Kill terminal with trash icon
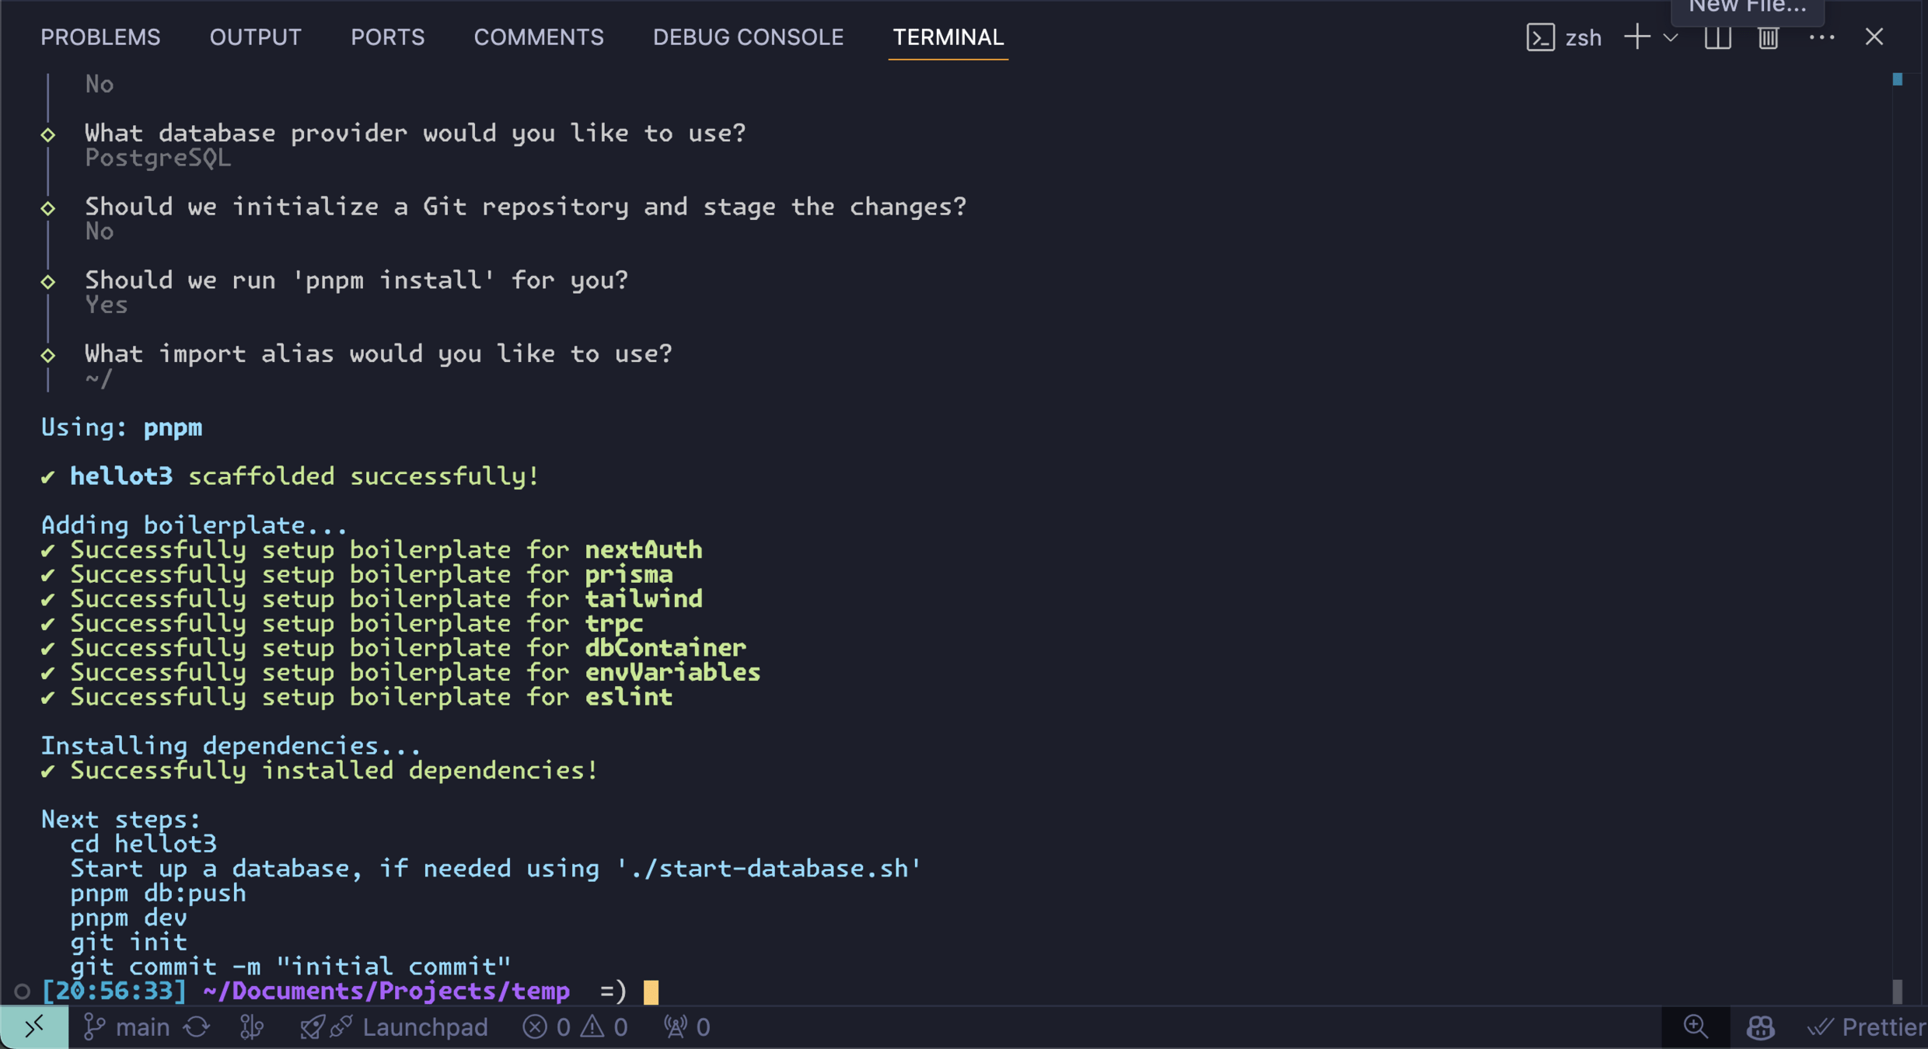 click(x=1768, y=37)
